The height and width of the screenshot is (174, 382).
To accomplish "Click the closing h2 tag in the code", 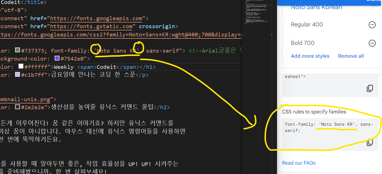I will (161, 107).
